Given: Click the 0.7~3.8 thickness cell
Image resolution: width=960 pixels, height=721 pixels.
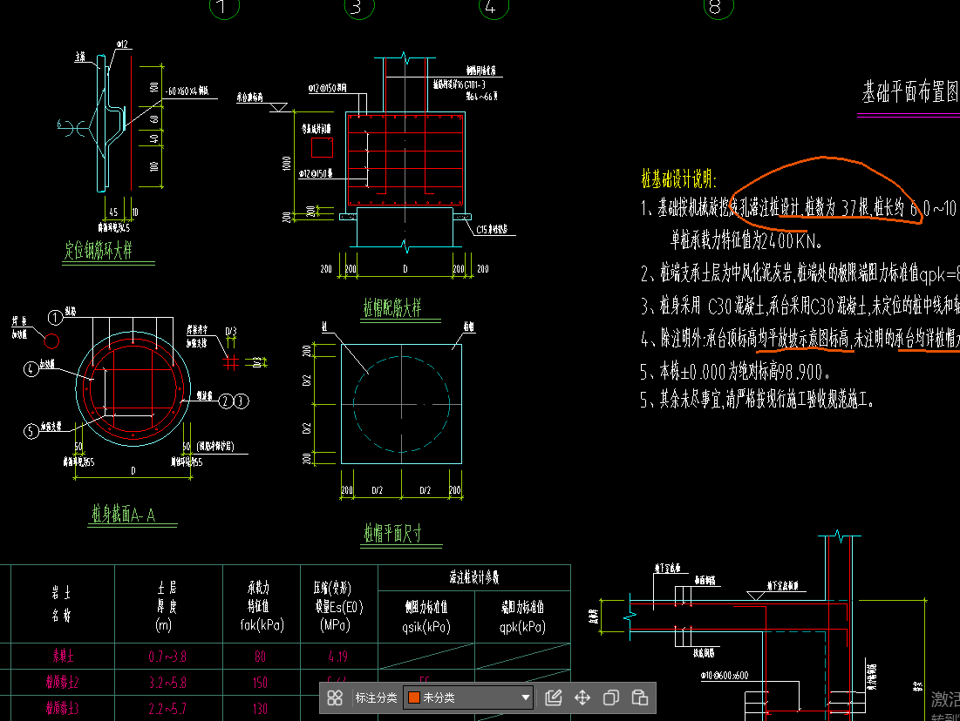Looking at the screenshot, I should tap(167, 657).
